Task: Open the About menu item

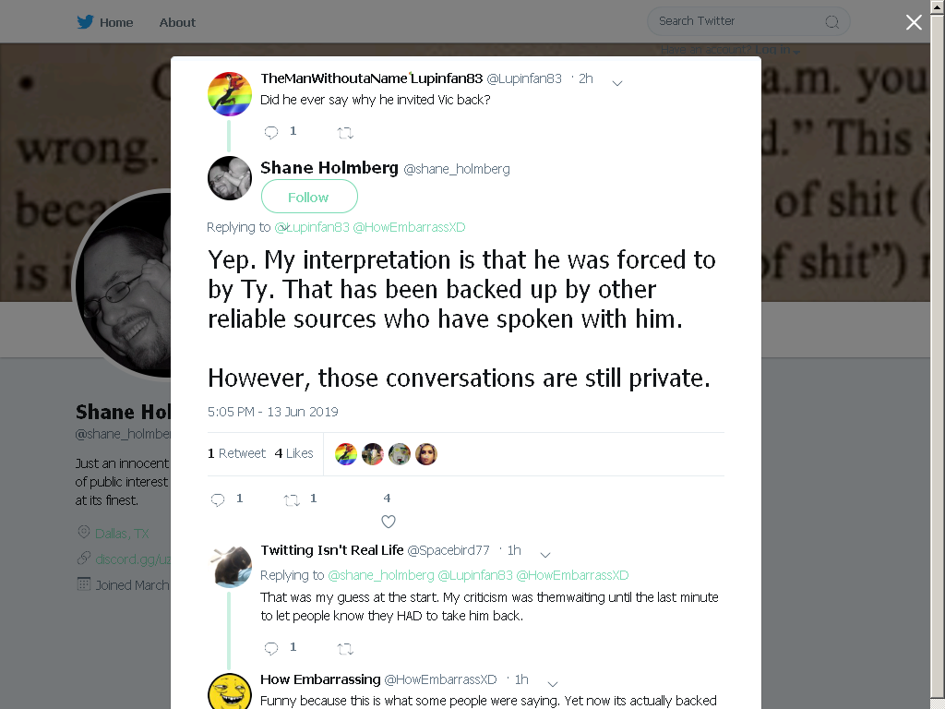Action: point(177,22)
